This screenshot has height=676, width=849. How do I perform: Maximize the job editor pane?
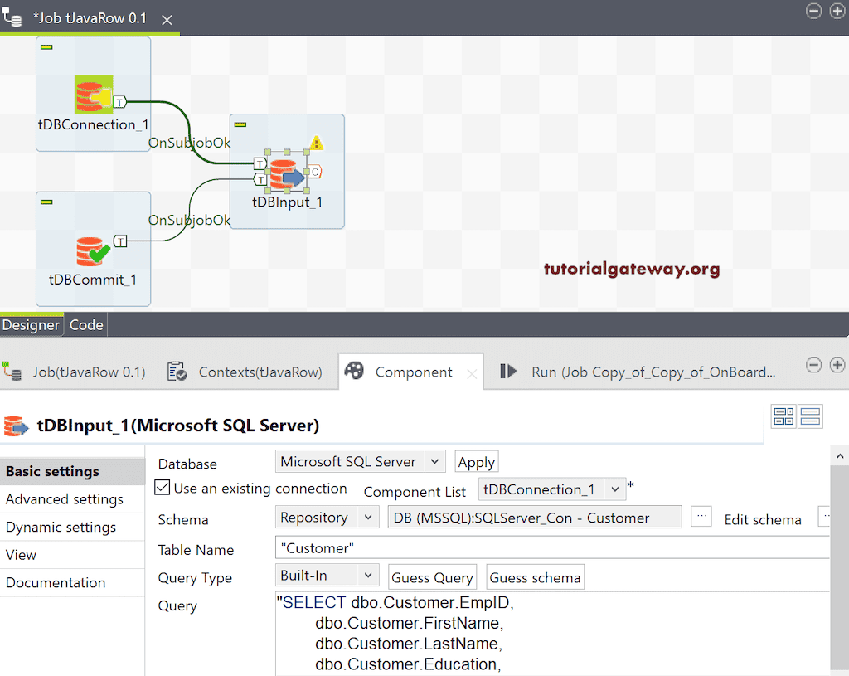pos(837,11)
